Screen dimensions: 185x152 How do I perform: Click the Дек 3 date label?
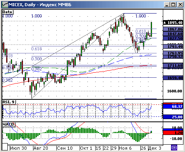(x=155, y=148)
